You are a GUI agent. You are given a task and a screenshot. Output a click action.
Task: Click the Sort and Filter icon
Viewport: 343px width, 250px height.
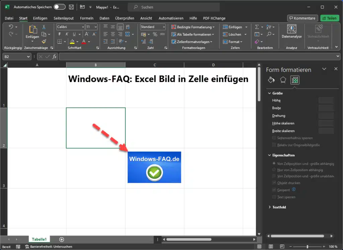tap(269, 27)
